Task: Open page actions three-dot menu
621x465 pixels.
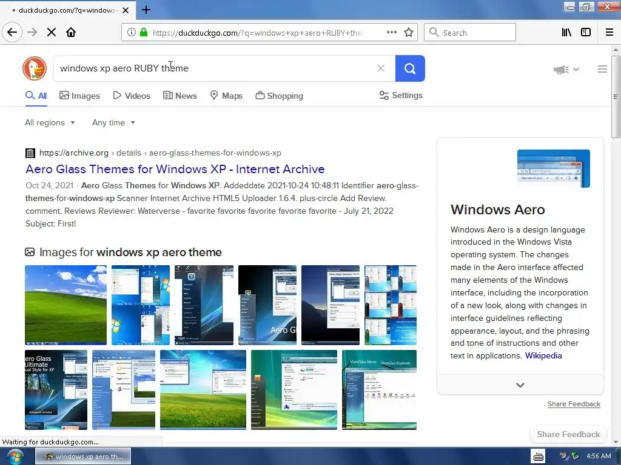Action: point(391,32)
